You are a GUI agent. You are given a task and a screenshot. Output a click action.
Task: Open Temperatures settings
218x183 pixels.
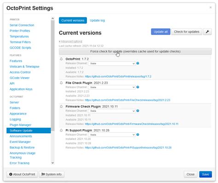pos(19,36)
